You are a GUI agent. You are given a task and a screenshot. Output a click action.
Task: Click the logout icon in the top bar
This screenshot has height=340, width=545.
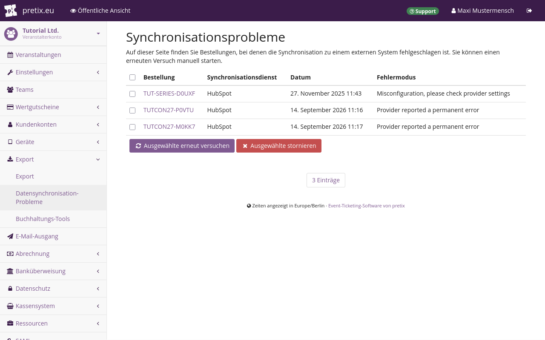[529, 11]
